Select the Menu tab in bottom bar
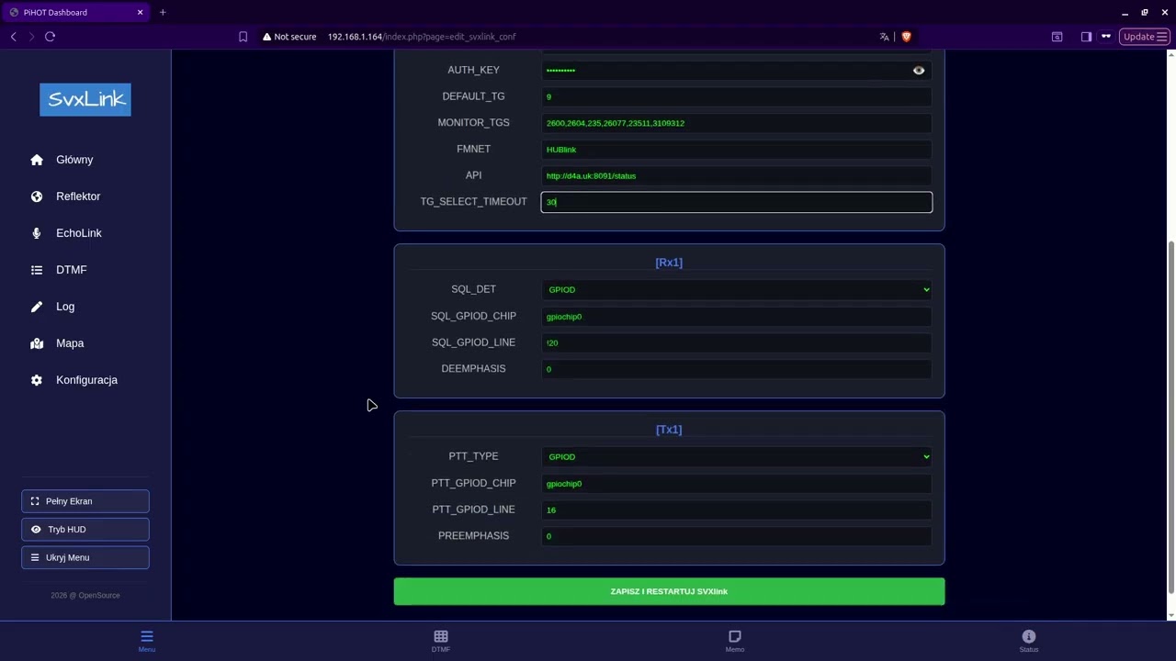Screen dimensions: 1176x661 147,641
